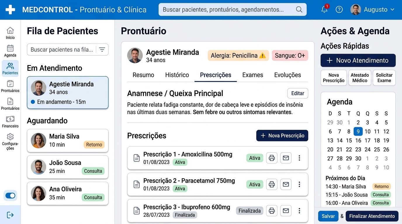Viewport: 402px width, 224px height.
Task: Open more options for Prescrição 1
Action: click(299, 158)
